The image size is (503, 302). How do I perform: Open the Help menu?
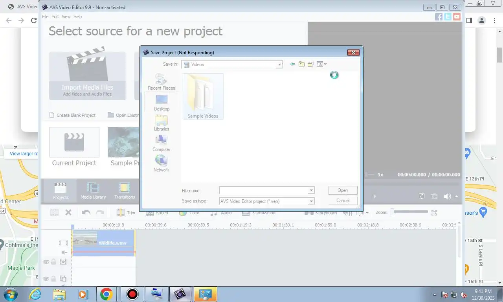pos(78,17)
